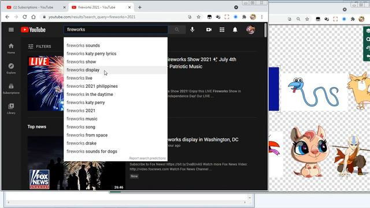Select suggestion "fireworks show"

pyautogui.click(x=116, y=62)
